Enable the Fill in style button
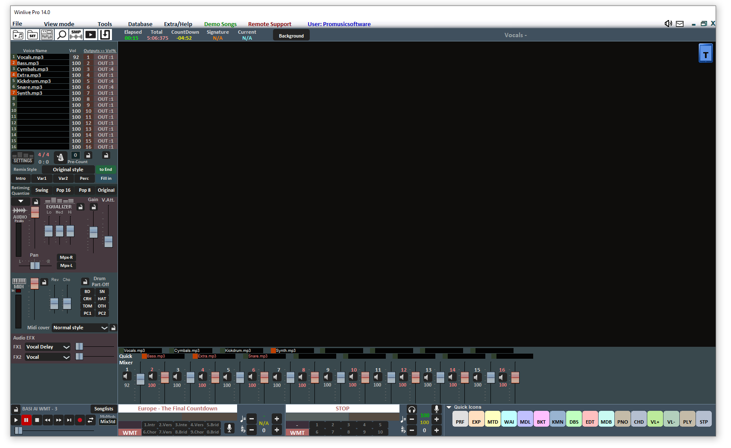This screenshot has width=731, height=448. [106, 178]
